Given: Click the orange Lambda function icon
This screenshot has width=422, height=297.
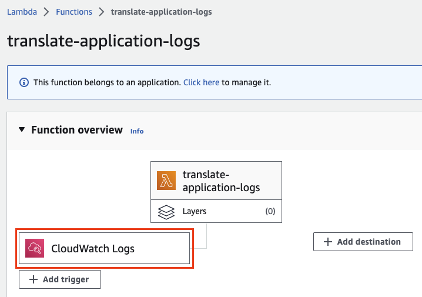Looking at the screenshot, I should click(166, 181).
